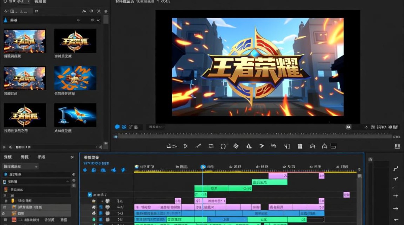Click the zigzag line icon in the transport toolbar
This screenshot has width=404, height=225.
tap(198, 146)
